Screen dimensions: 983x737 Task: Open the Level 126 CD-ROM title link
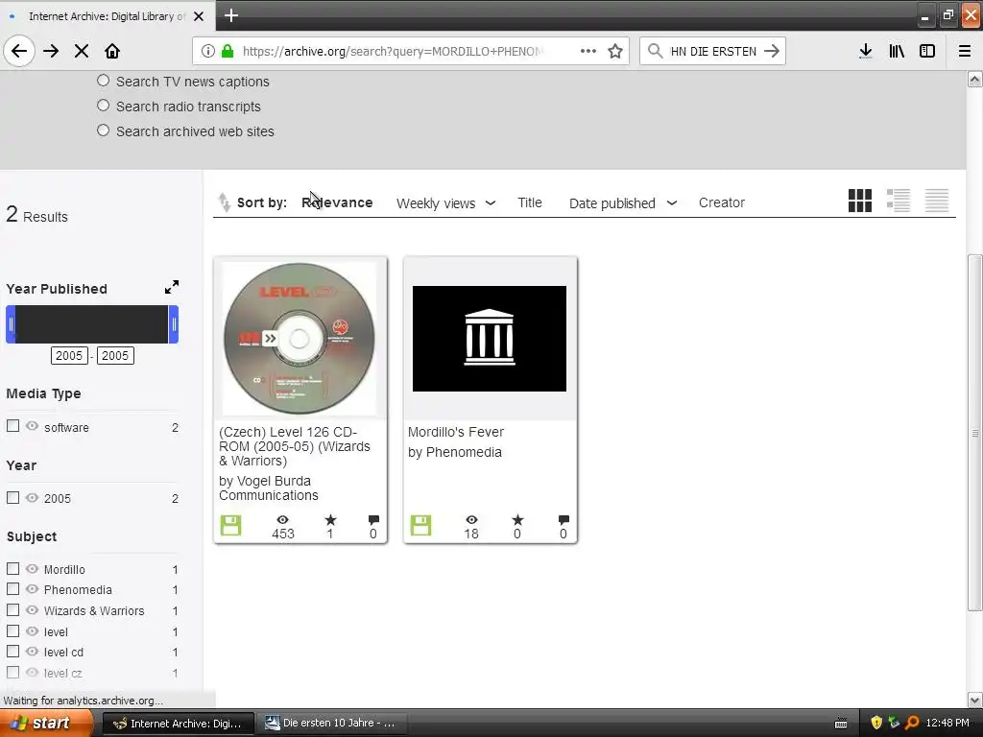(295, 446)
